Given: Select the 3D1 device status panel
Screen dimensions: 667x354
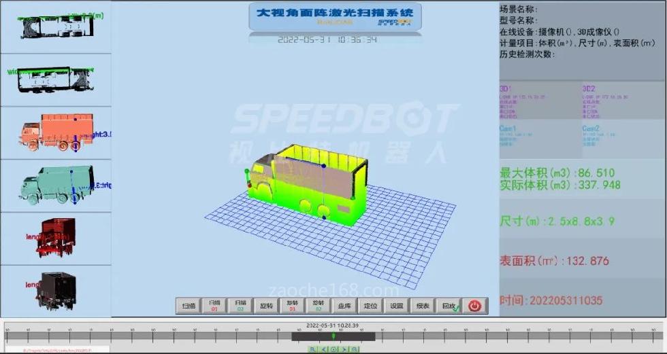Looking at the screenshot, I should coord(540,101).
